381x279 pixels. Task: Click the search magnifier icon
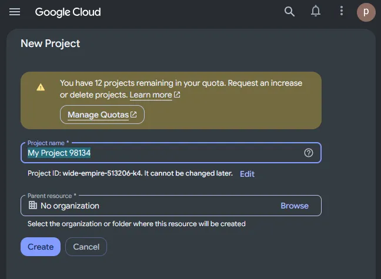[289, 11]
